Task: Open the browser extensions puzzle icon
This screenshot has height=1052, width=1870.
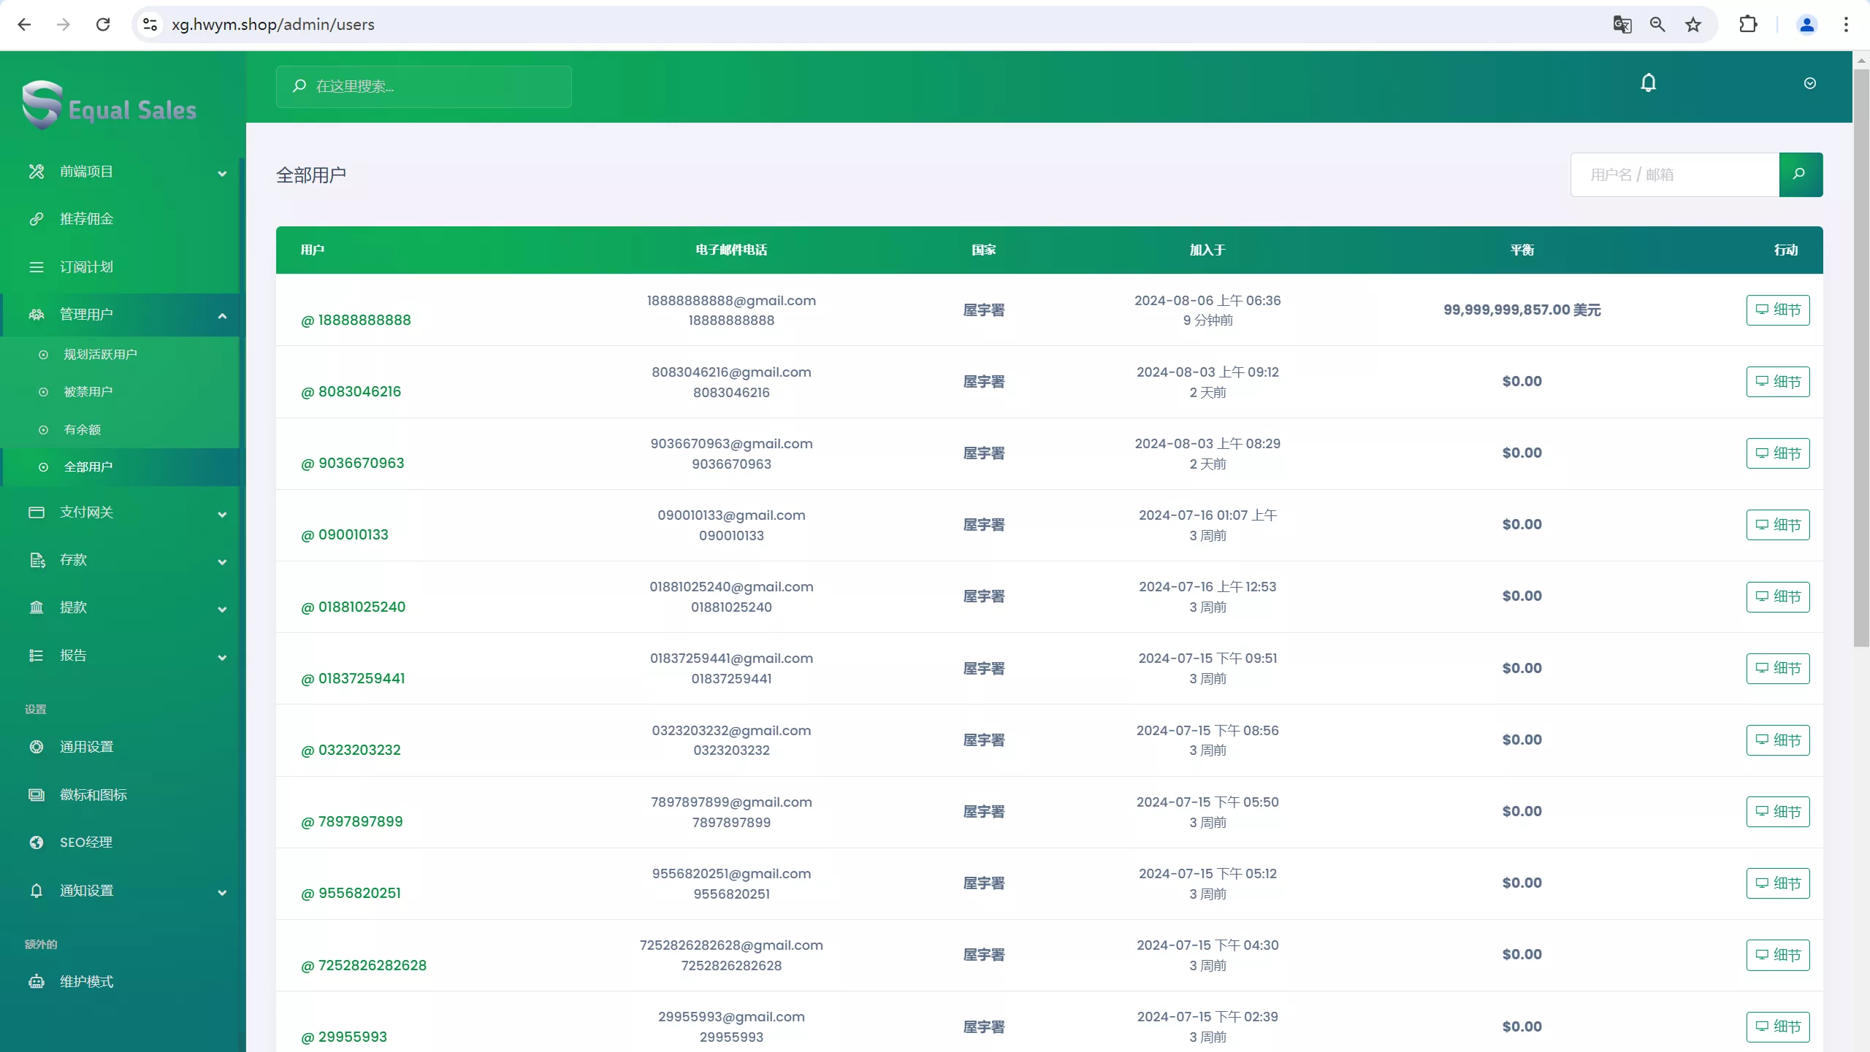Action: tap(1748, 25)
